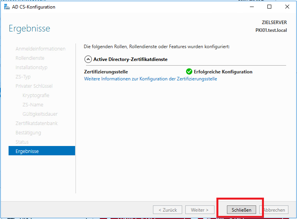This screenshot has width=297, height=219.
Task: Open the Installationstyp step
Action: pyautogui.click(x=32, y=67)
